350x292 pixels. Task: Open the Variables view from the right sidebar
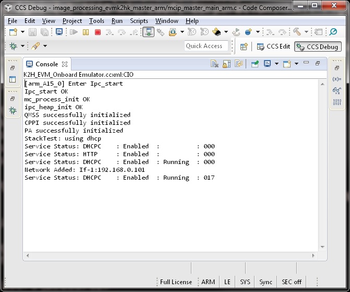coord(336,79)
